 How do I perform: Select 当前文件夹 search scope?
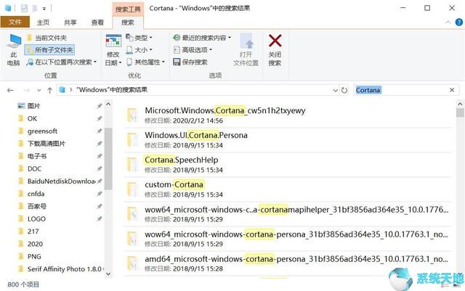click(x=46, y=38)
